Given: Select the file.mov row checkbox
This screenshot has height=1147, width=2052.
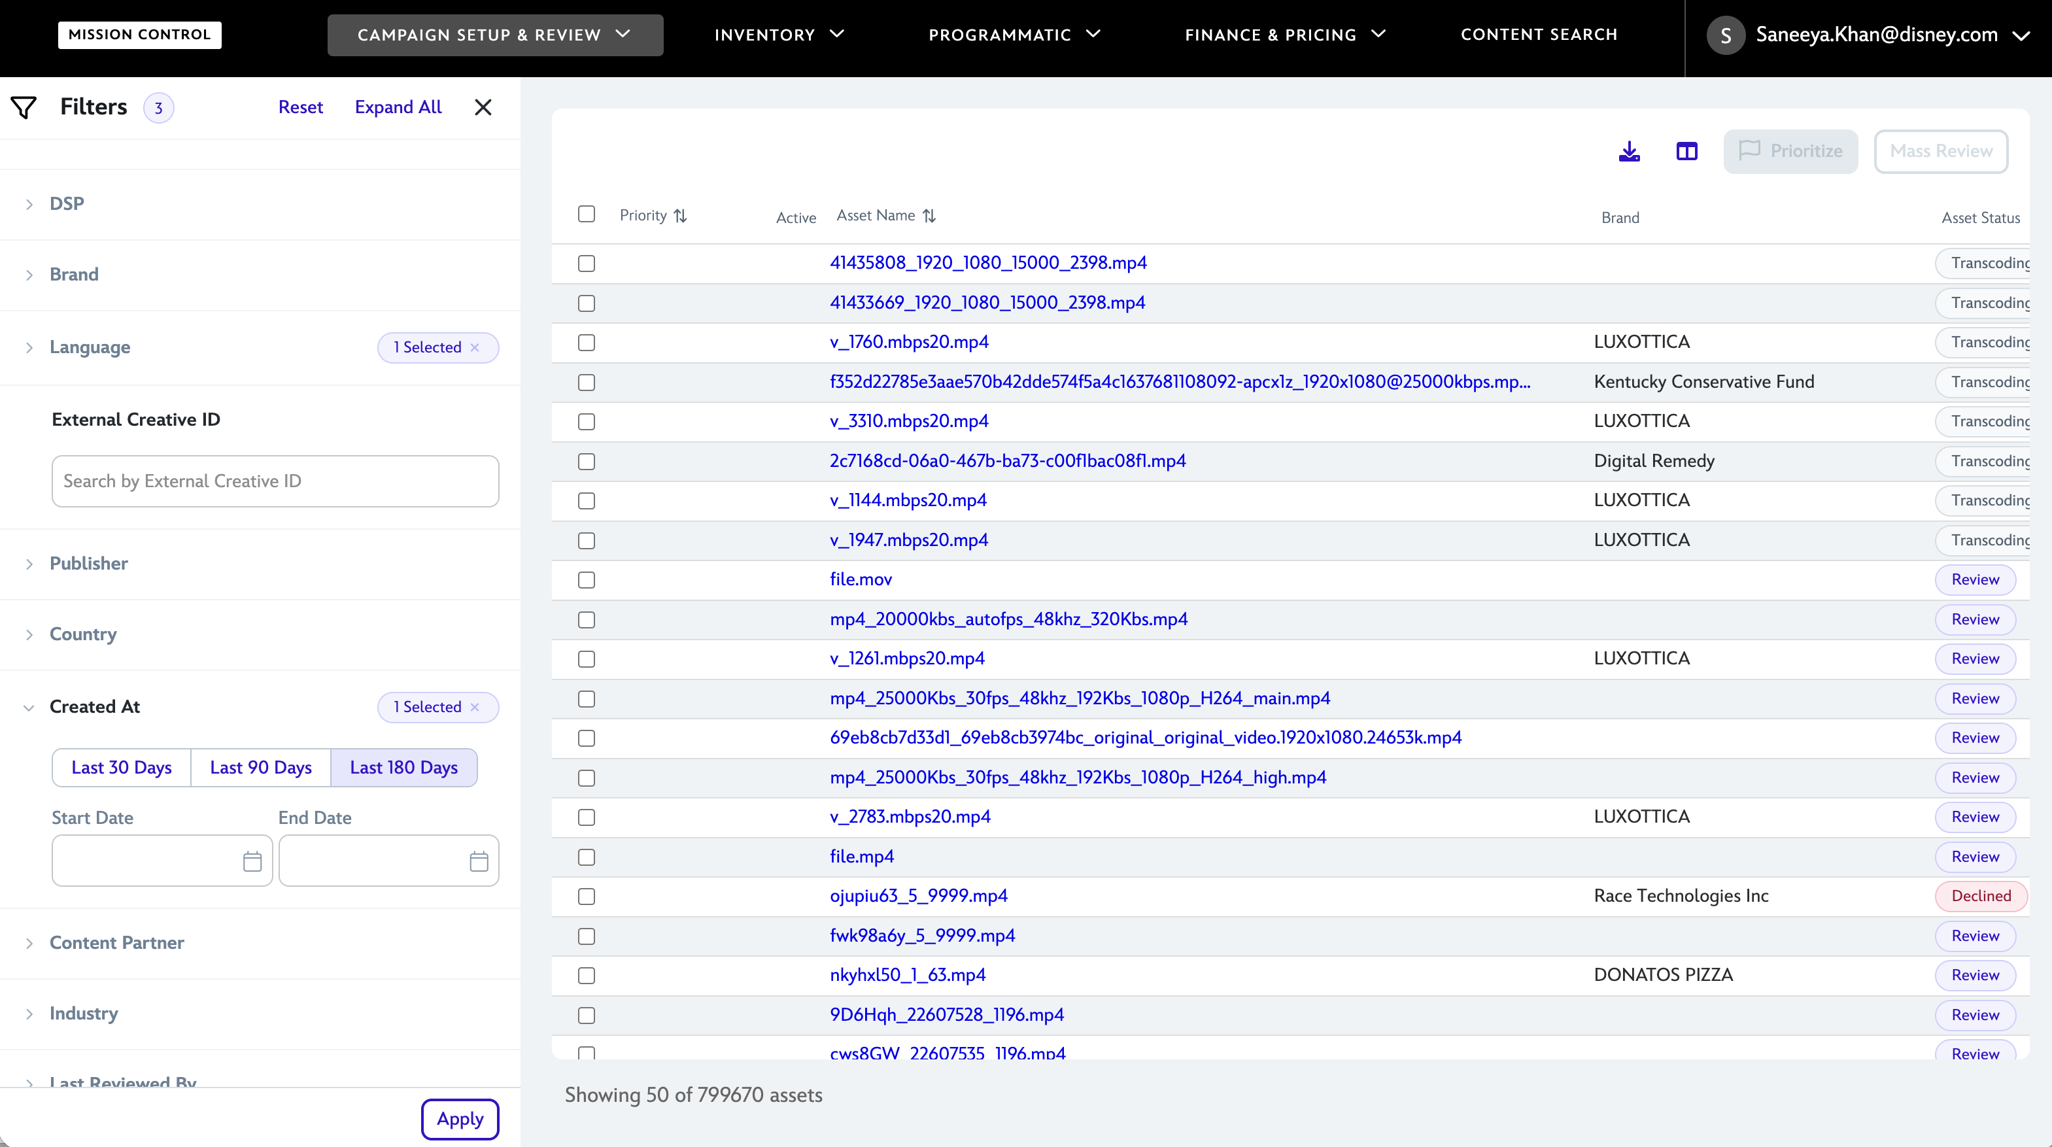Looking at the screenshot, I should 587,580.
